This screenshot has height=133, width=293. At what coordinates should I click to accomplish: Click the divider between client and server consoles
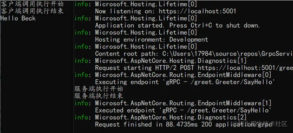pyautogui.click(x=74, y=66)
